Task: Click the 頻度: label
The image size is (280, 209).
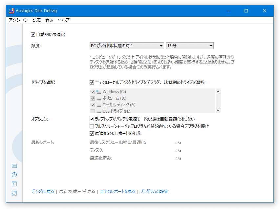Action: pos(36,46)
